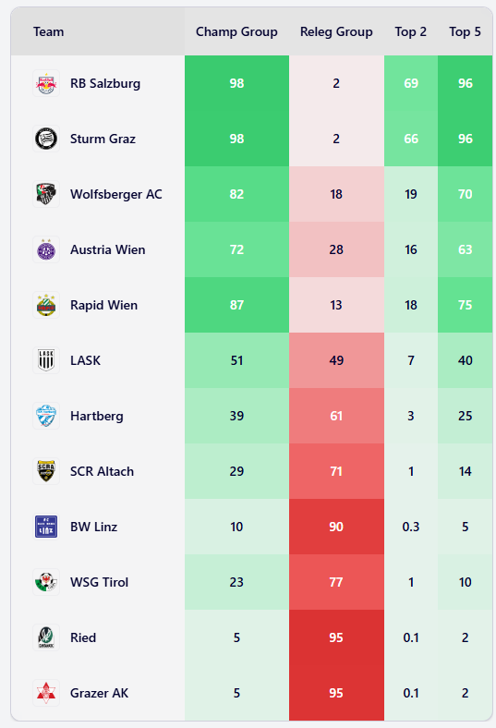The image size is (496, 728).
Task: Click the Ried club logo
Action: 46,637
